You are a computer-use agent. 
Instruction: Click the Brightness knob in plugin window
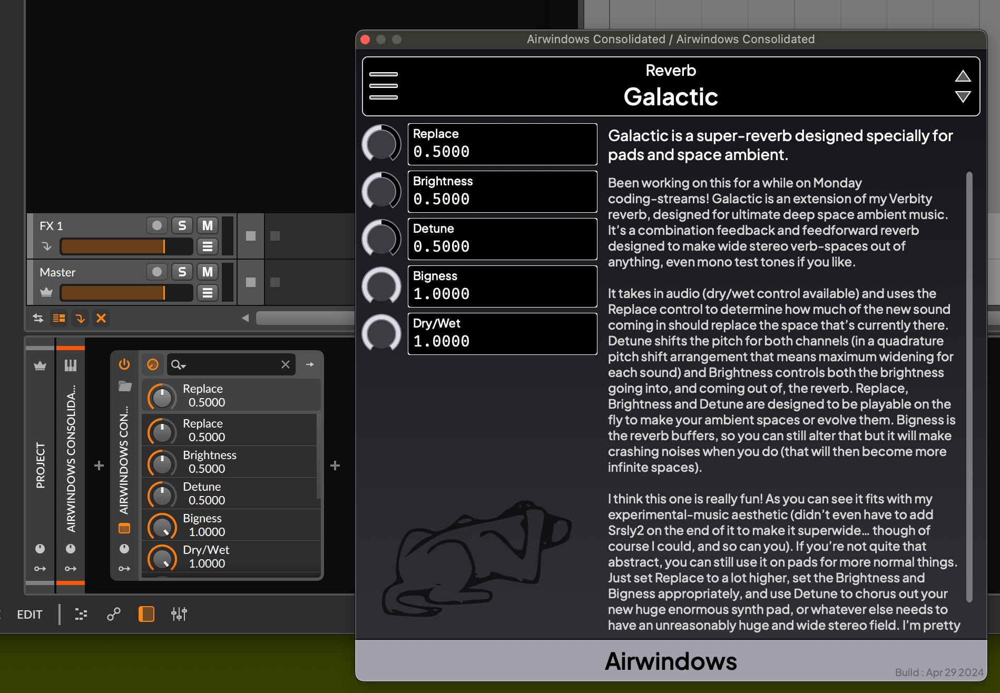(x=381, y=191)
